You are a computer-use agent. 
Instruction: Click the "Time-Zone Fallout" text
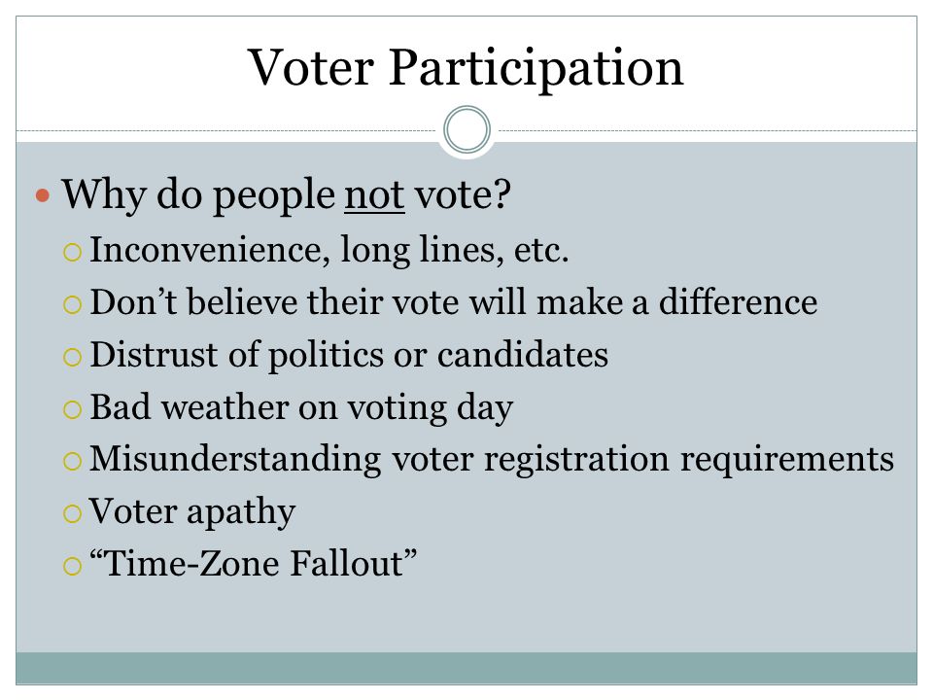(x=253, y=563)
